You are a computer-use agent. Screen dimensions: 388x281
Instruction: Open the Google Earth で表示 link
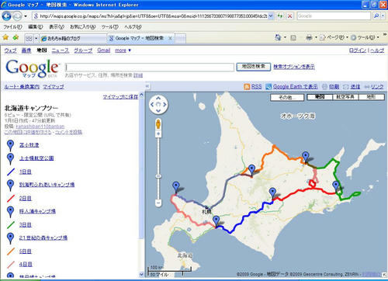[295, 87]
